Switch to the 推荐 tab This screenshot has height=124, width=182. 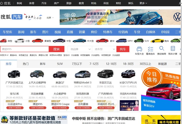coord(9,64)
